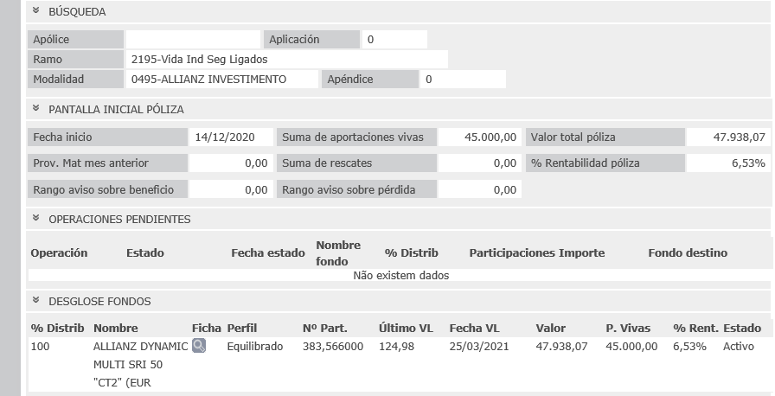This screenshot has height=396, width=775.
Task: Click Rango aviso sobre beneficio field
Action: pos(230,190)
